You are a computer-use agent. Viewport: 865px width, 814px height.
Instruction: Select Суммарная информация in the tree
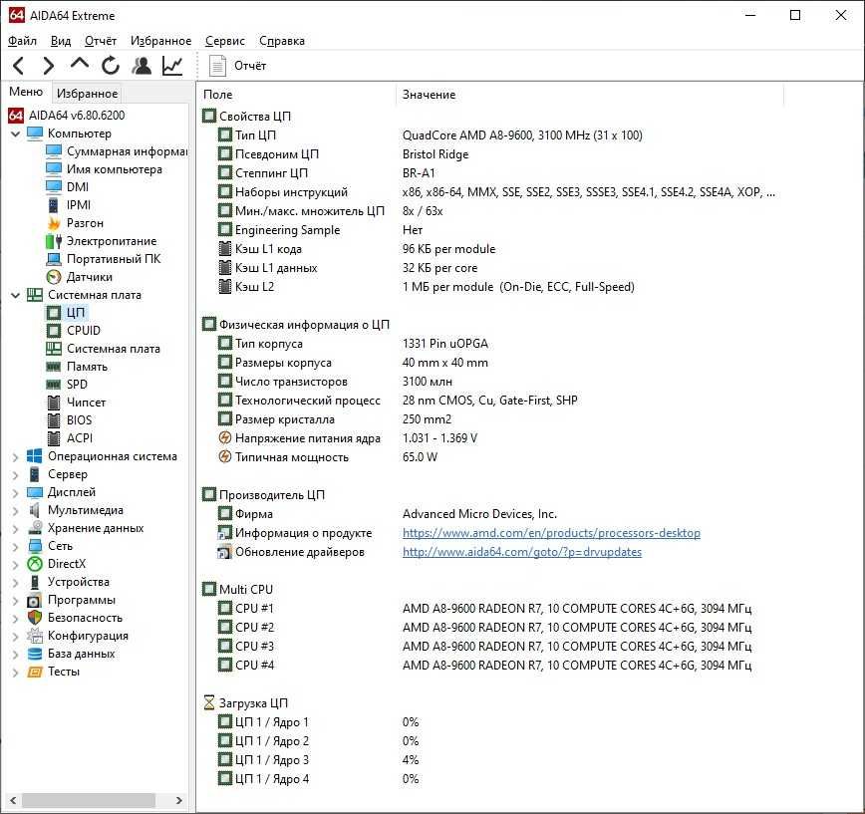pos(117,151)
